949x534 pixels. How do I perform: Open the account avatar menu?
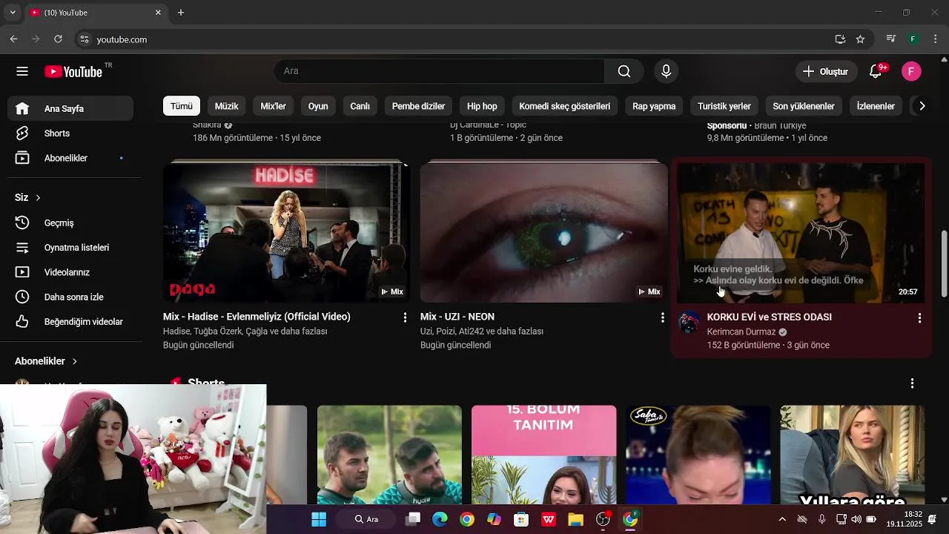point(911,71)
